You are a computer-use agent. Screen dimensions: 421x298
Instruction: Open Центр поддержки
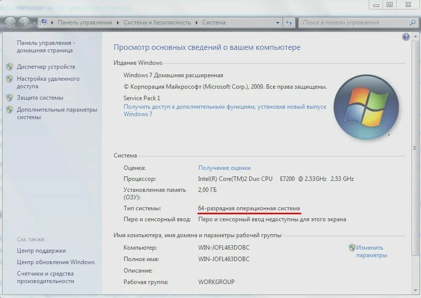[41, 251]
